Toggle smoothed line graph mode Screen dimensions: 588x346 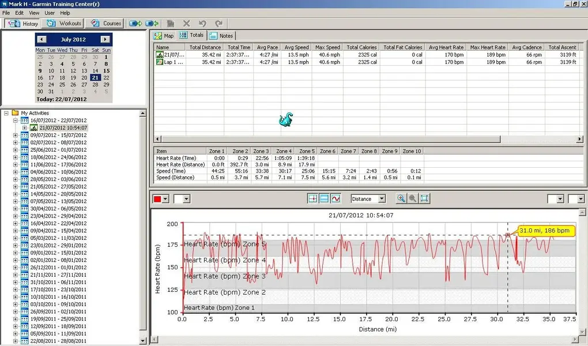pyautogui.click(x=336, y=198)
